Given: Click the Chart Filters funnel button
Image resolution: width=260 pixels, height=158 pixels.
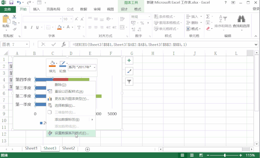Looking at the screenshot, I should coord(129,82).
